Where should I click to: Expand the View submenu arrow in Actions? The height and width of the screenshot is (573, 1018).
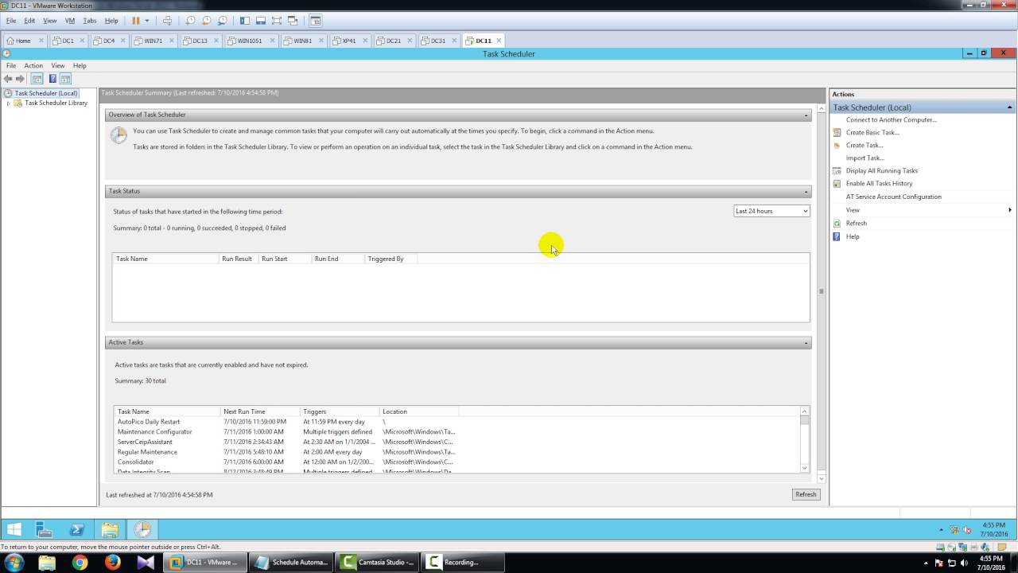pyautogui.click(x=1010, y=210)
